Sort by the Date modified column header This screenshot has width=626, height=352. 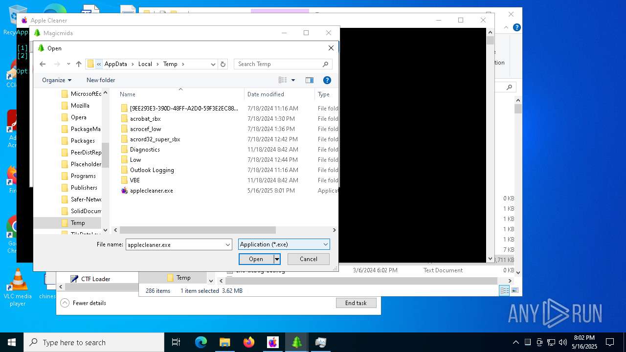(266, 94)
